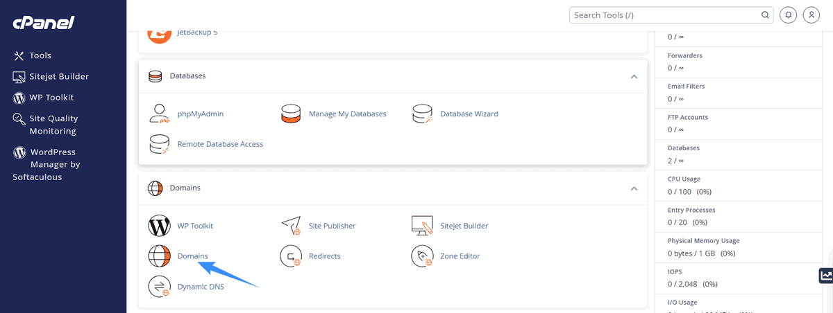Open Site Quality Monitoring in sidebar
This screenshot has height=313, width=833.
click(53, 125)
